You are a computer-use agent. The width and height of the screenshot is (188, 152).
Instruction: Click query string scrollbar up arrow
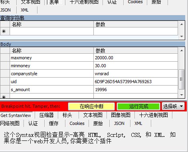182,24
